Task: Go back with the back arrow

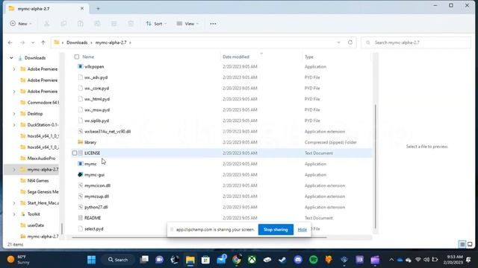Action: (10, 42)
